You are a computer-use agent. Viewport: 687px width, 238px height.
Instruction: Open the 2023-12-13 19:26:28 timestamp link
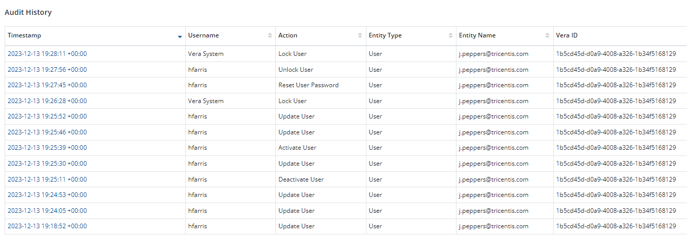coord(47,101)
